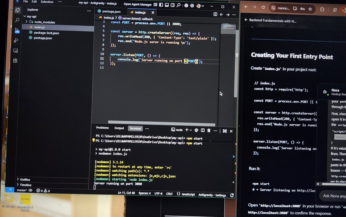Click the node terminal profile label
The height and width of the screenshot is (217, 346).
(177, 130)
